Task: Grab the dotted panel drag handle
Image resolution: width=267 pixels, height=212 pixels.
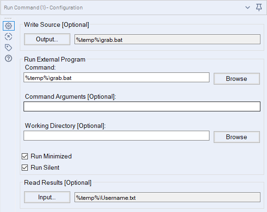Action: 8,18
